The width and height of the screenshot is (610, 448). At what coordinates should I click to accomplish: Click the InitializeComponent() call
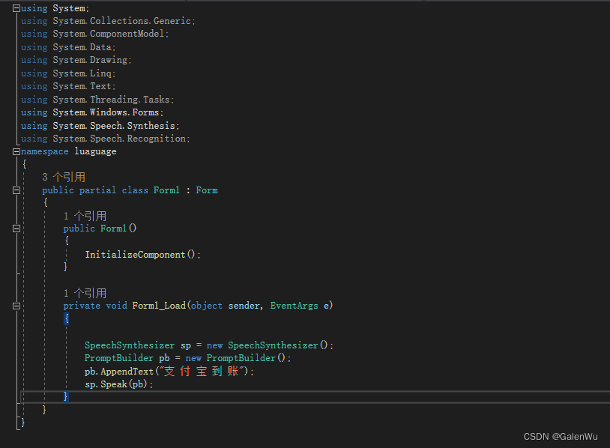point(139,255)
